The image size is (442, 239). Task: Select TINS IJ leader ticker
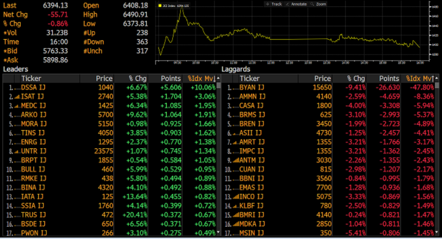coord(33,133)
